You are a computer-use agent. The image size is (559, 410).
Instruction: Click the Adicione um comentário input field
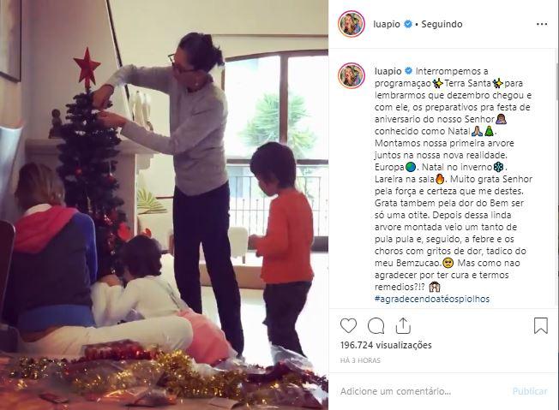coord(423,391)
